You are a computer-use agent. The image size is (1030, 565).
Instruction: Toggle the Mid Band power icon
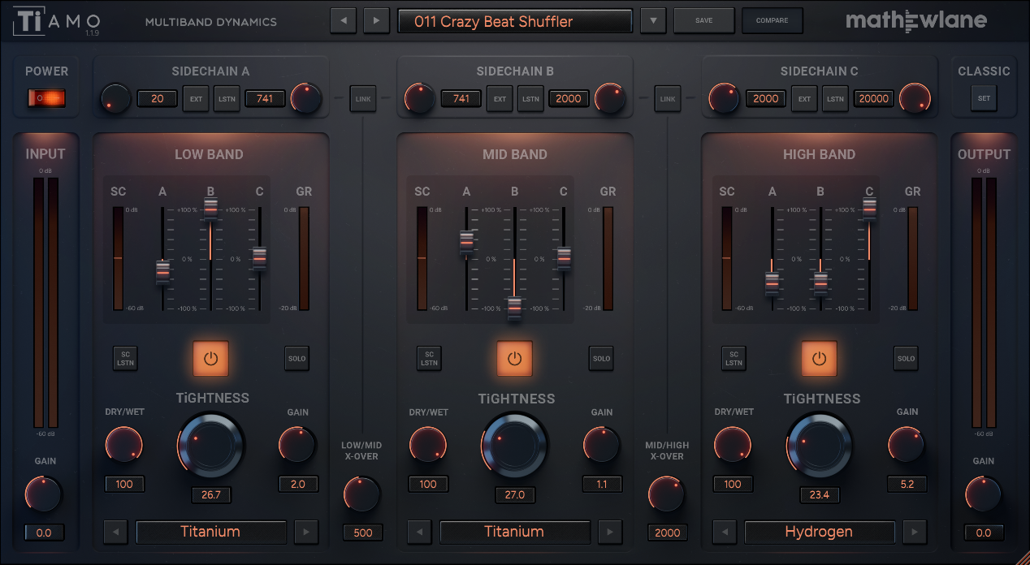pos(514,358)
